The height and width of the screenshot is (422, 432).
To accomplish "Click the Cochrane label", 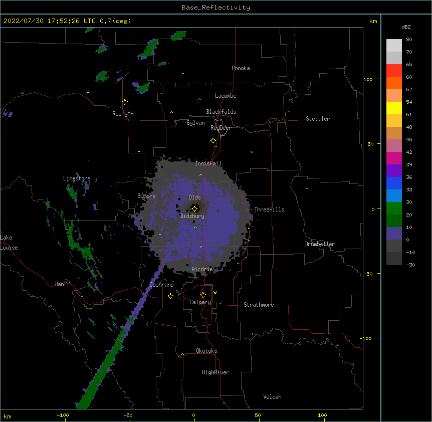I will click(x=161, y=285).
